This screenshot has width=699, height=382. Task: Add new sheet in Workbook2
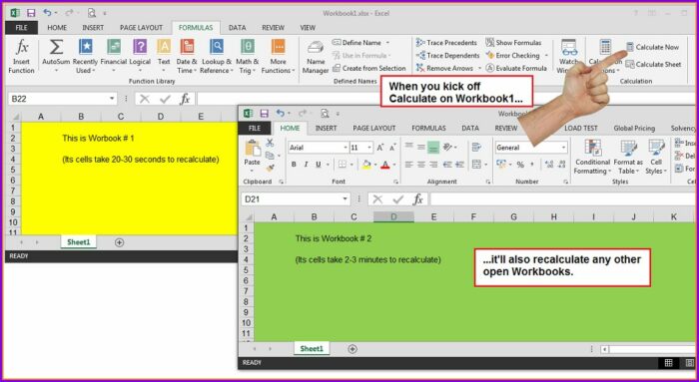pos(352,349)
